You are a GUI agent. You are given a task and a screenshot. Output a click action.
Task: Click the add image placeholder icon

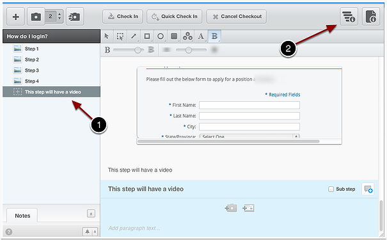[248, 208]
